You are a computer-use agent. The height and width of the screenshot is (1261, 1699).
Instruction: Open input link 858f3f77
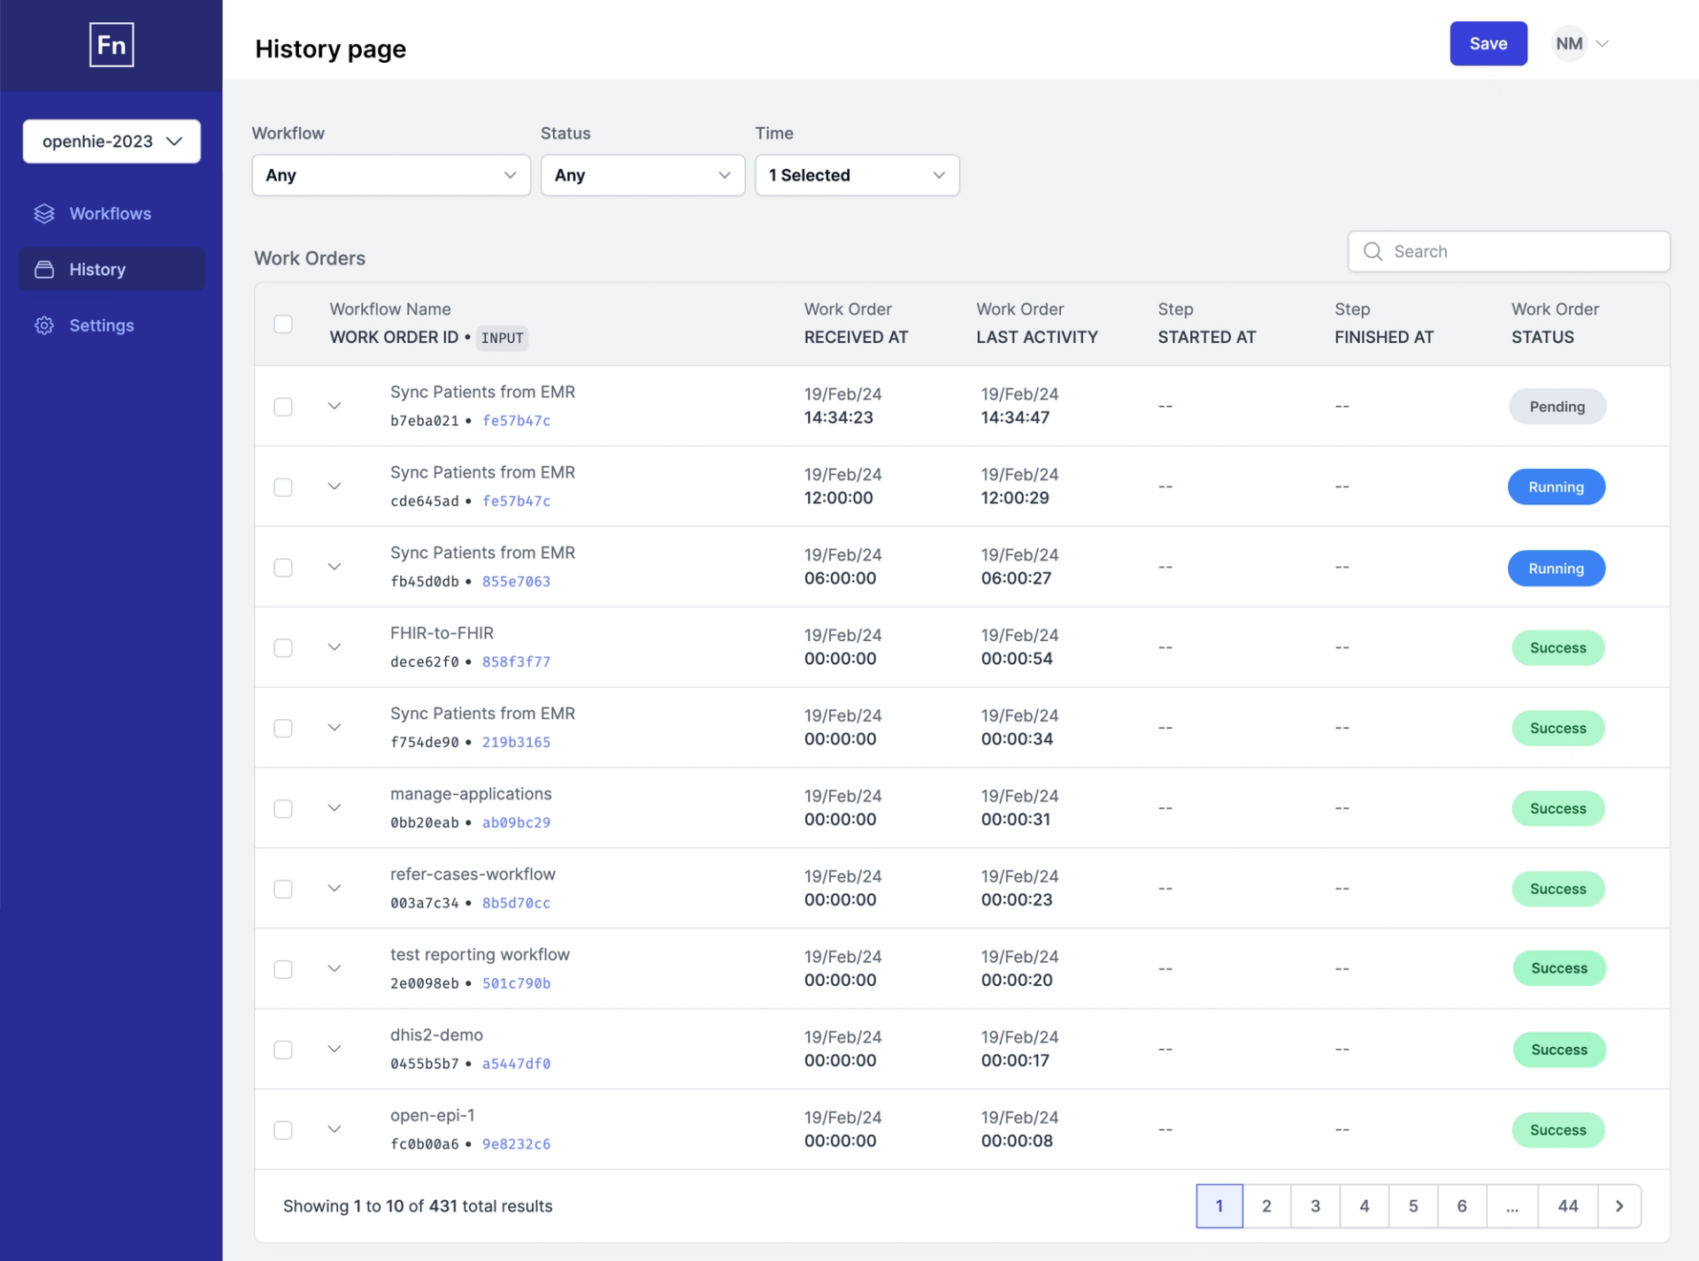click(516, 662)
